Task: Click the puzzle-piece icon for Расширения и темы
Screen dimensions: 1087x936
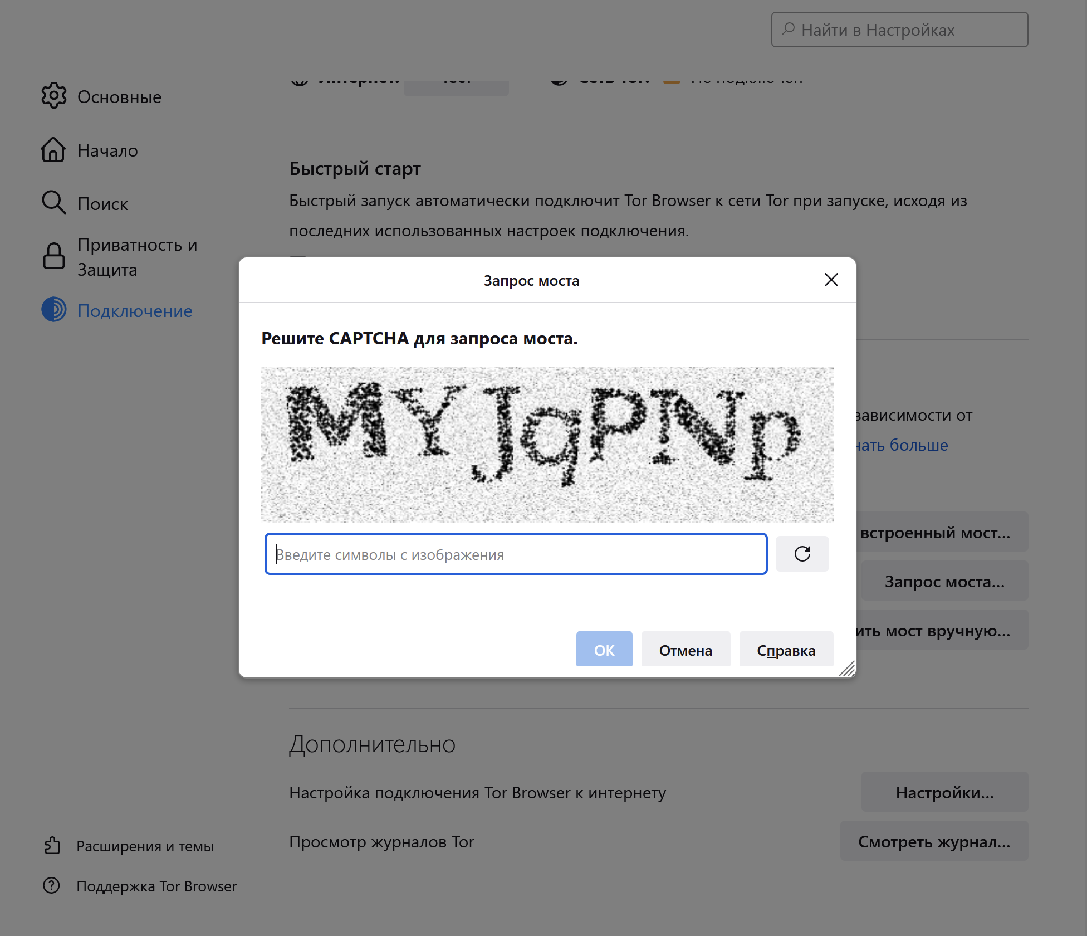Action: (x=52, y=845)
